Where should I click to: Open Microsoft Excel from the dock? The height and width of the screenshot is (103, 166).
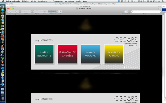point(3,59)
